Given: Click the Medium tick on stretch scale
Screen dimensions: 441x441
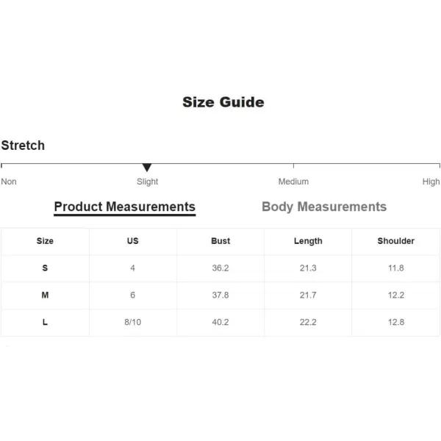Looking at the screenshot, I should pos(293,165).
